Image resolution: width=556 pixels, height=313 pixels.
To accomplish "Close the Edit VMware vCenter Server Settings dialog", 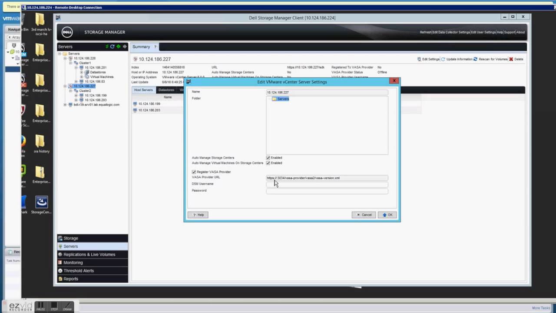I will [x=394, y=80].
